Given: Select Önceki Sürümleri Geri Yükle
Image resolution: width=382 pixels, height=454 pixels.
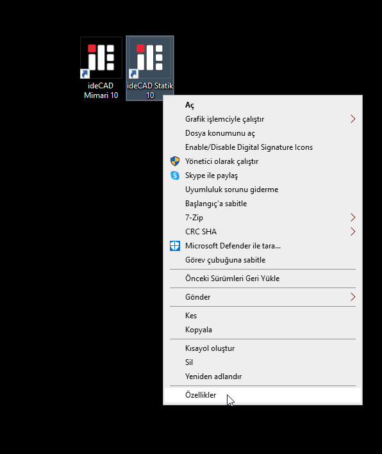Looking at the screenshot, I should point(263,279).
